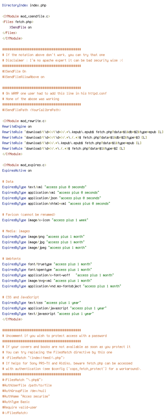Click #AuthUserFile /path/to/file line
The height and width of the screenshot is (418, 166).
[27, 385]
